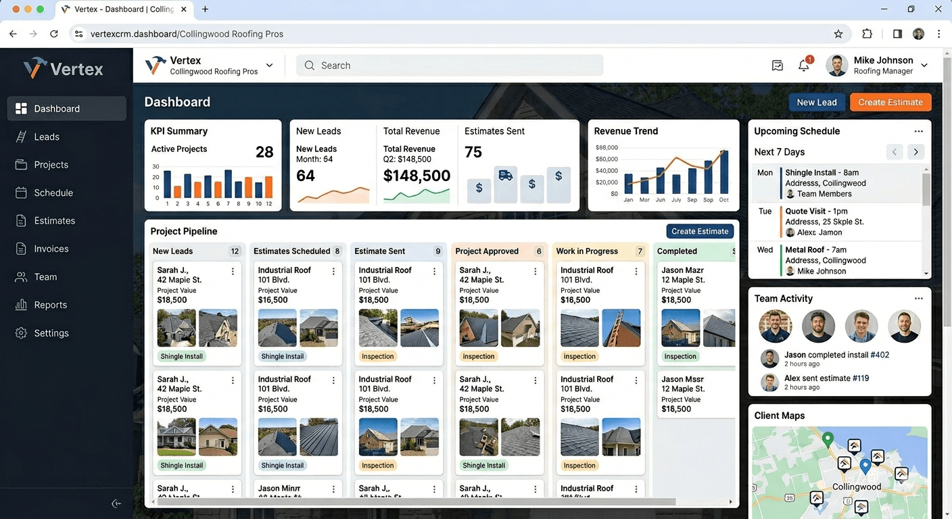
Task: Click Mike Johnson's profile avatar
Action: 837,66
